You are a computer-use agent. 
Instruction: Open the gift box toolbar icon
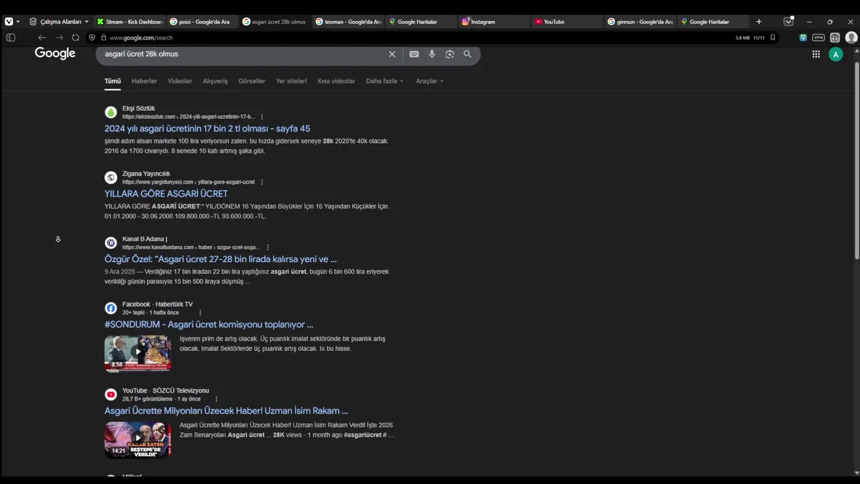835,38
